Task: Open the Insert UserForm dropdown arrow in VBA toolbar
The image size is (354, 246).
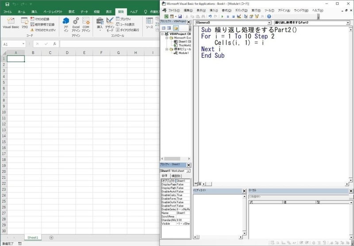Action: 176,16
